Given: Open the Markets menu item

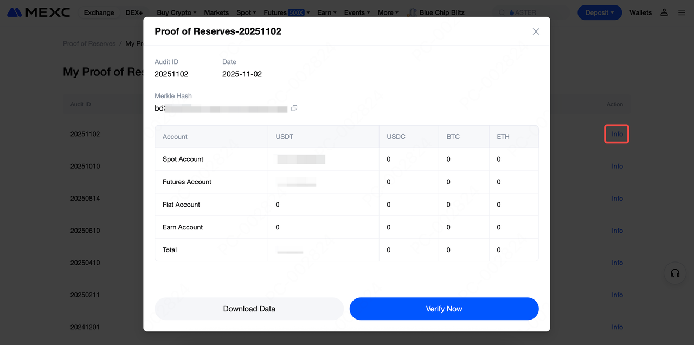Looking at the screenshot, I should tap(216, 12).
